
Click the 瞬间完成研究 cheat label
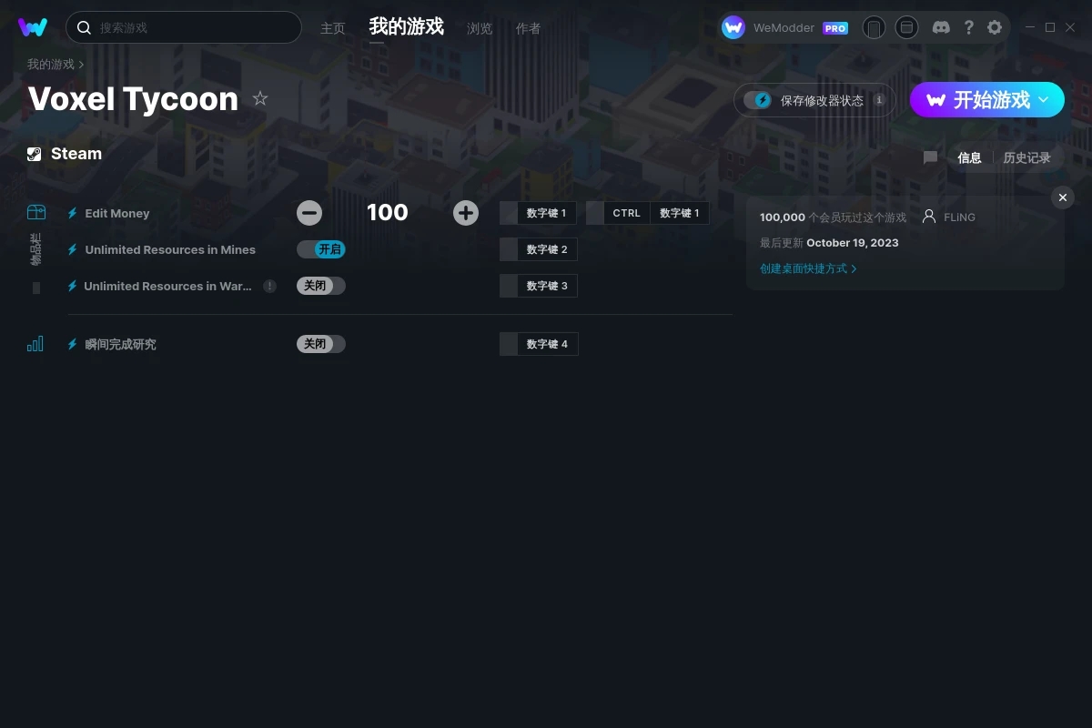pyautogui.click(x=121, y=344)
